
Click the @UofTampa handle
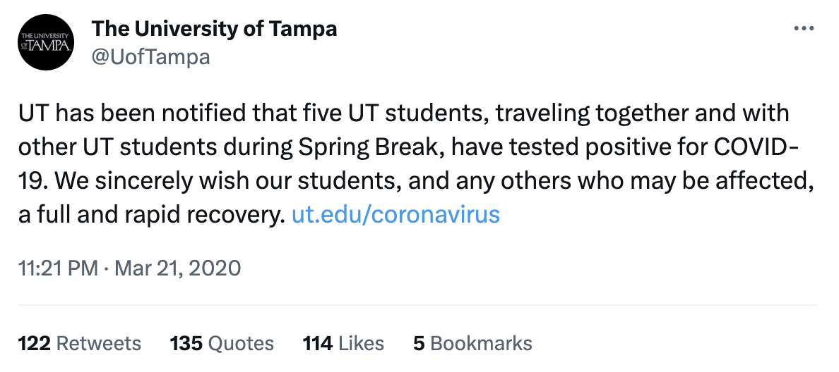tap(151, 56)
